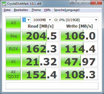The image size is (104, 94).
Task: Minimize the CrystalDiskMark window
Action: pyautogui.click(x=80, y=3)
